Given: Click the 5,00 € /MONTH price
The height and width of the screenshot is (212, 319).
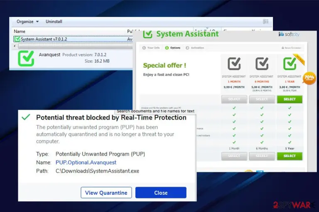Looking at the screenshot, I should pos(262,87).
